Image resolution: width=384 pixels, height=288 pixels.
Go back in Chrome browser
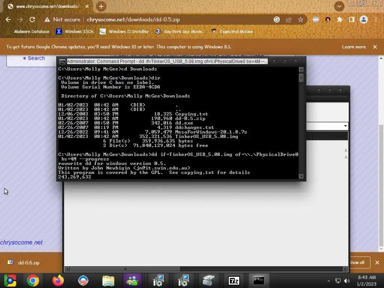tap(8, 19)
